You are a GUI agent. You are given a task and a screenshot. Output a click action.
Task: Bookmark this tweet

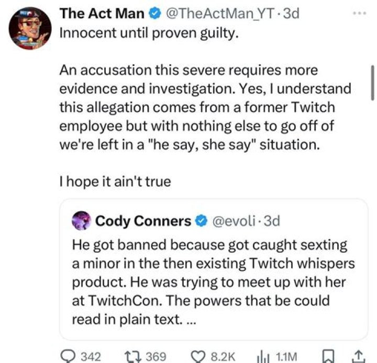[329, 357]
